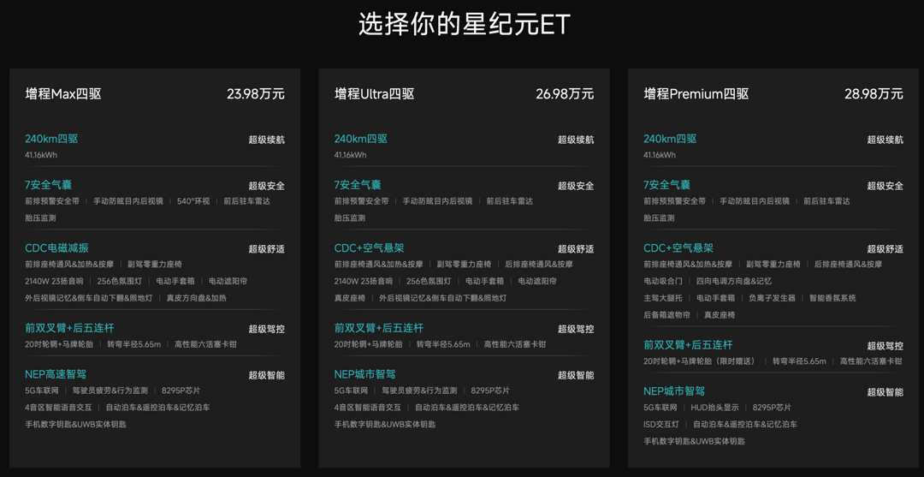
Task: Click 胎压监测 in the Max card
Action: pos(40,218)
